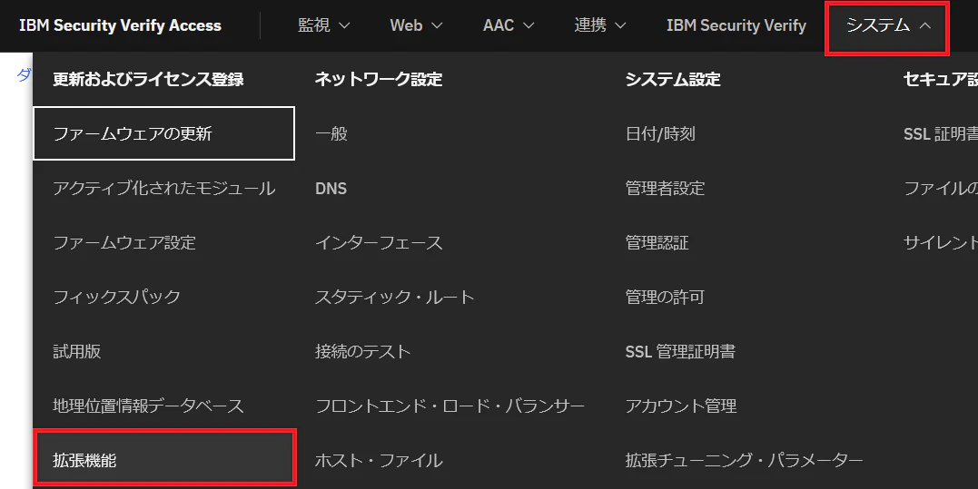
Task: Open アクティブ化されたモジュール
Action: [x=164, y=188]
